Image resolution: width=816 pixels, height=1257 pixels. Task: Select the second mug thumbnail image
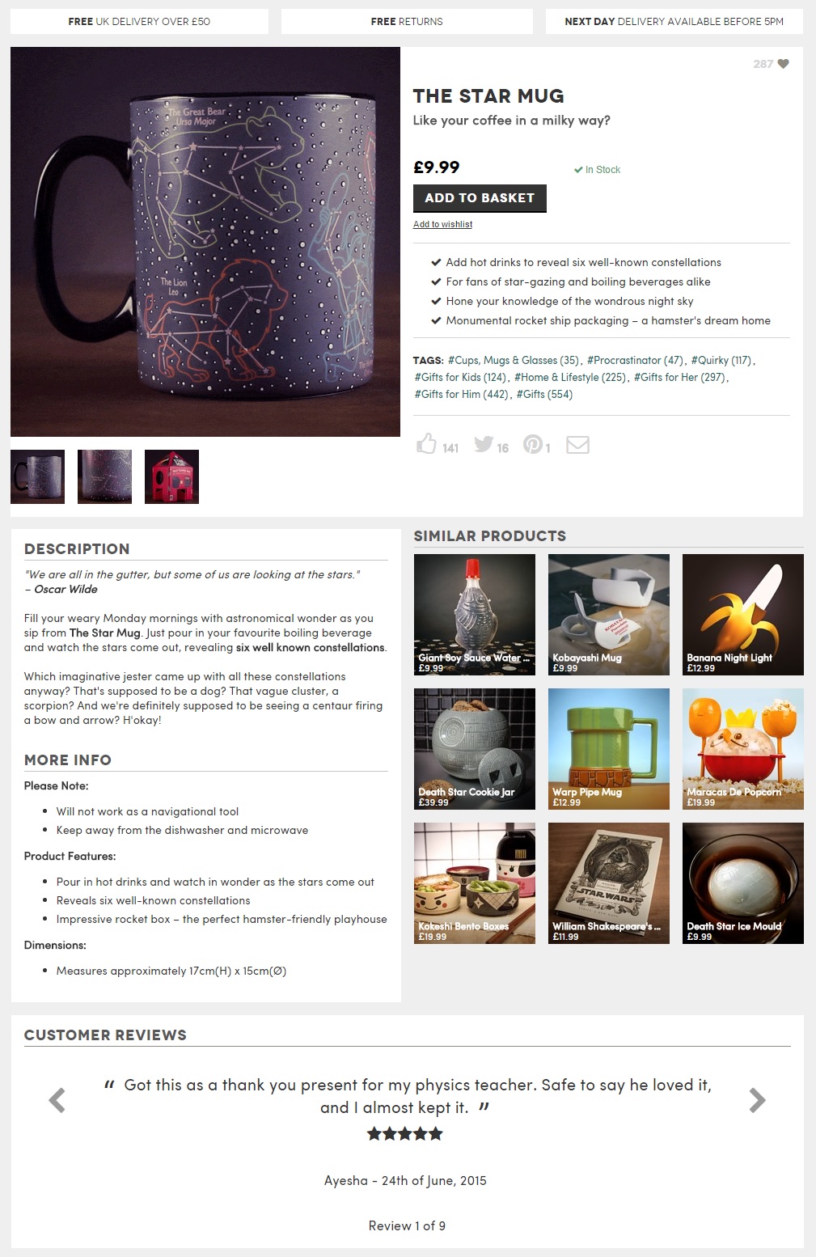(104, 477)
